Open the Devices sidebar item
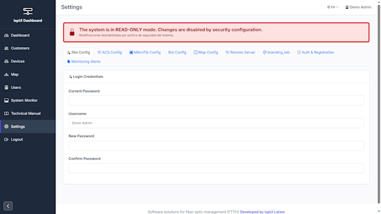 27,62
